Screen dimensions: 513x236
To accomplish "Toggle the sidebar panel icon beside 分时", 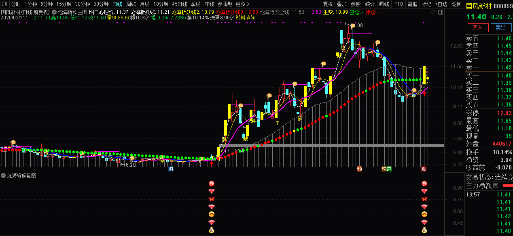I will click(5, 4).
